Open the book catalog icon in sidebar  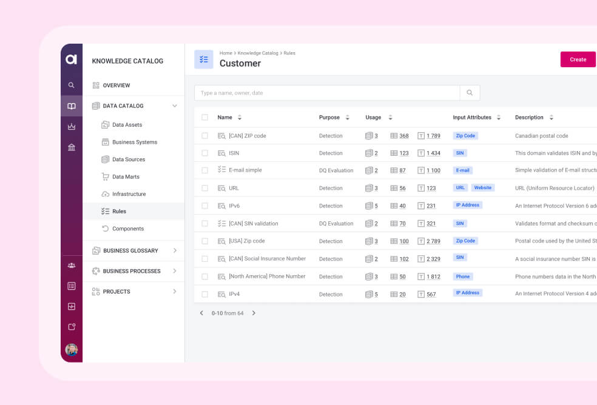72,106
